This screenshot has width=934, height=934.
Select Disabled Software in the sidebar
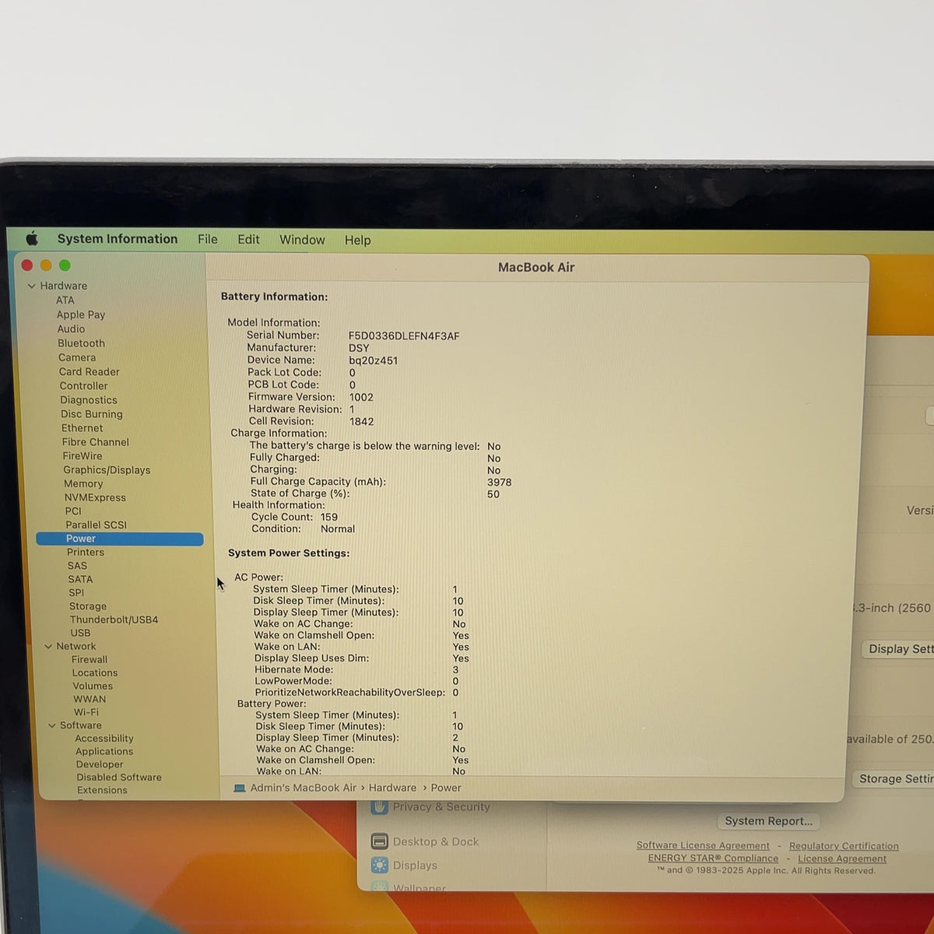(119, 778)
